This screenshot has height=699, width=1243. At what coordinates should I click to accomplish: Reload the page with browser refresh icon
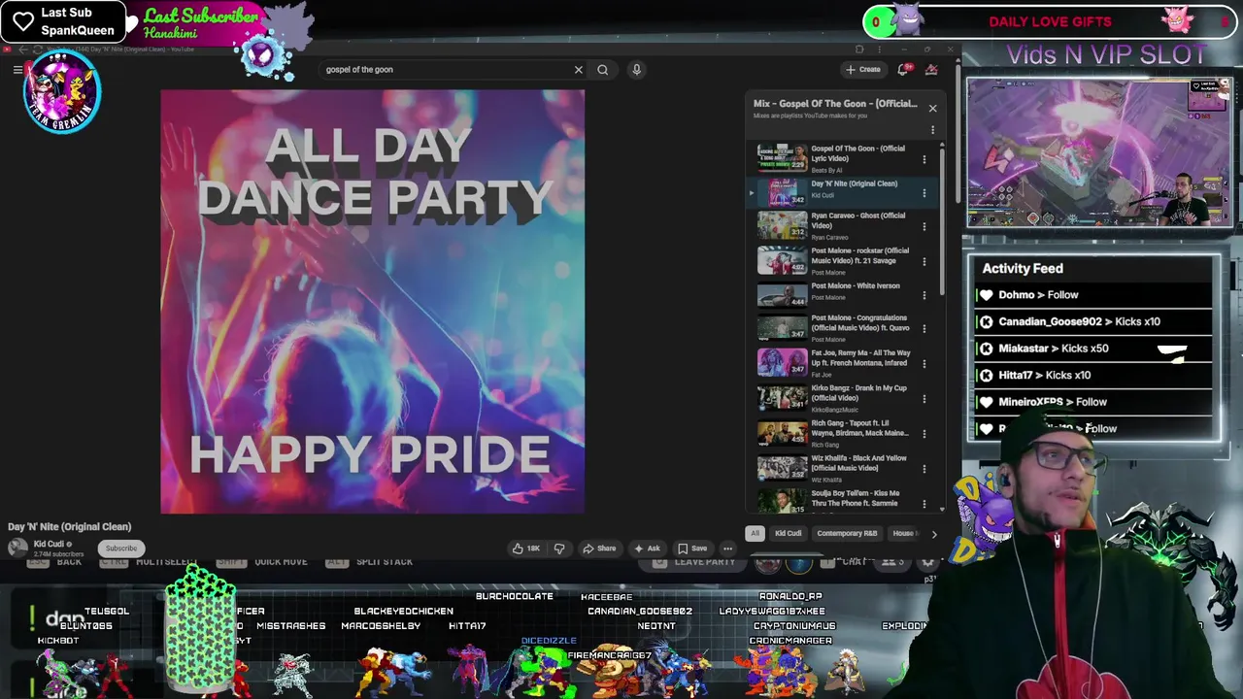tap(38, 50)
